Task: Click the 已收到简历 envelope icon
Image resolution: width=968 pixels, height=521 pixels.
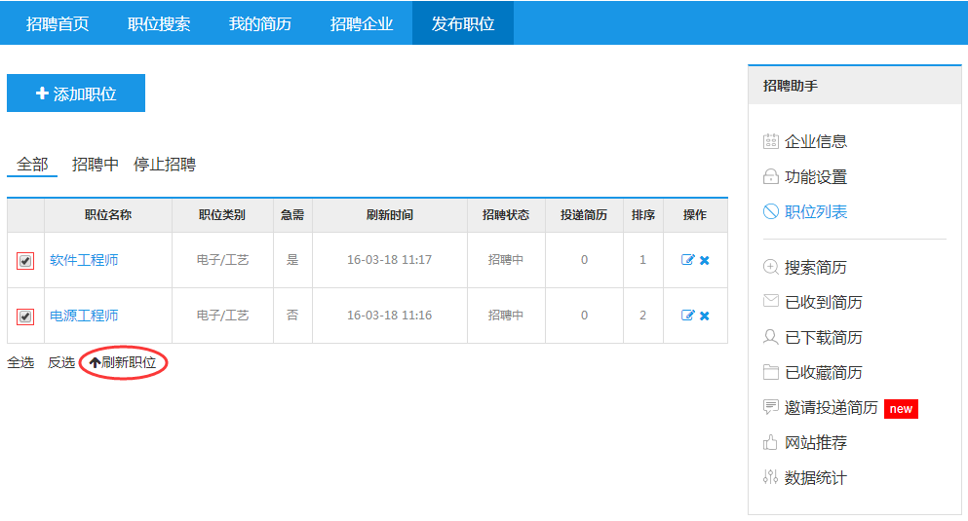Action: click(770, 302)
